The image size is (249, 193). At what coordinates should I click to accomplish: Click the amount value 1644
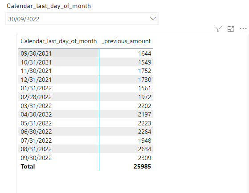[144, 53]
